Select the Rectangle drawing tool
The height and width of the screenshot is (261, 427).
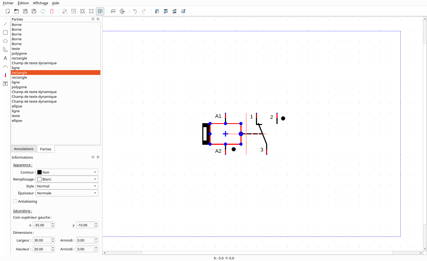point(5,33)
